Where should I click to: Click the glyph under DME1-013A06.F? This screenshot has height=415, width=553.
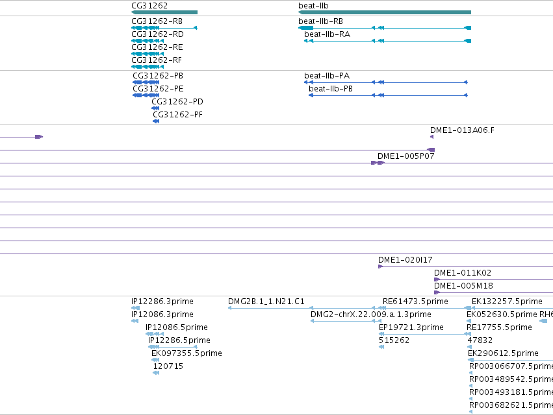[x=431, y=137]
